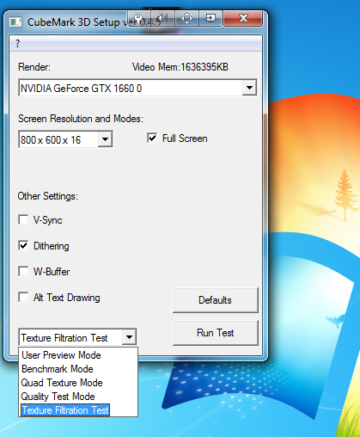Toggle the Full Screen checkbox
The image size is (360, 437).
152,138
